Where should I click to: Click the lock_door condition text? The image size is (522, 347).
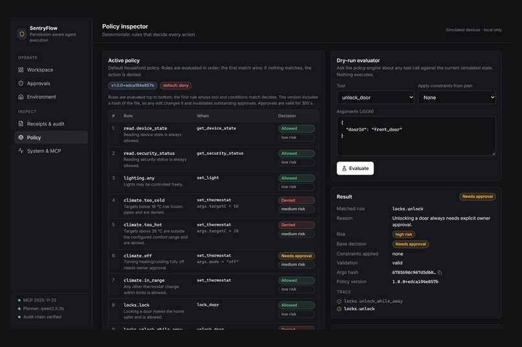tap(208, 304)
